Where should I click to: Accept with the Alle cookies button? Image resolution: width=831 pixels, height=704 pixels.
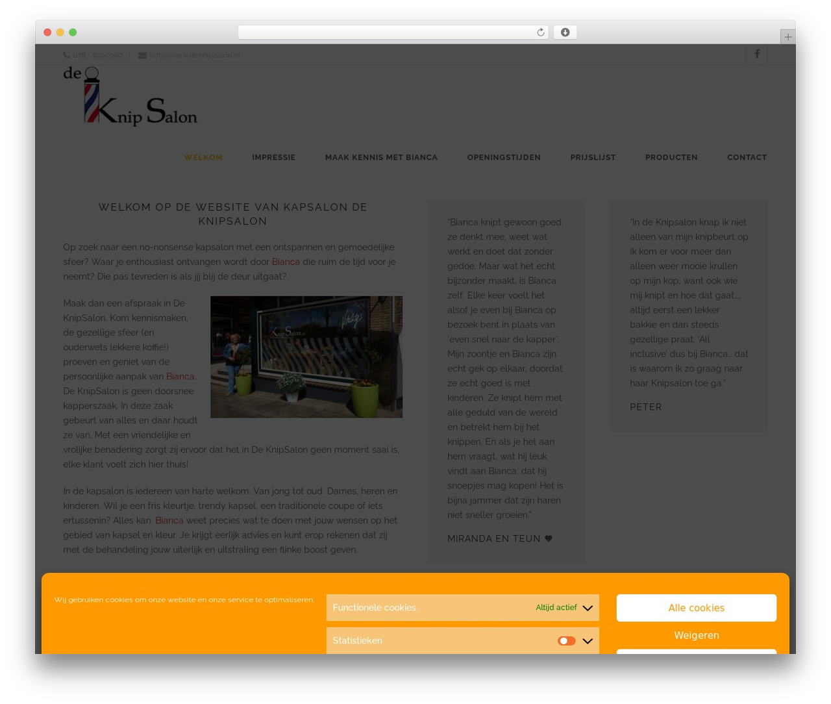(696, 608)
